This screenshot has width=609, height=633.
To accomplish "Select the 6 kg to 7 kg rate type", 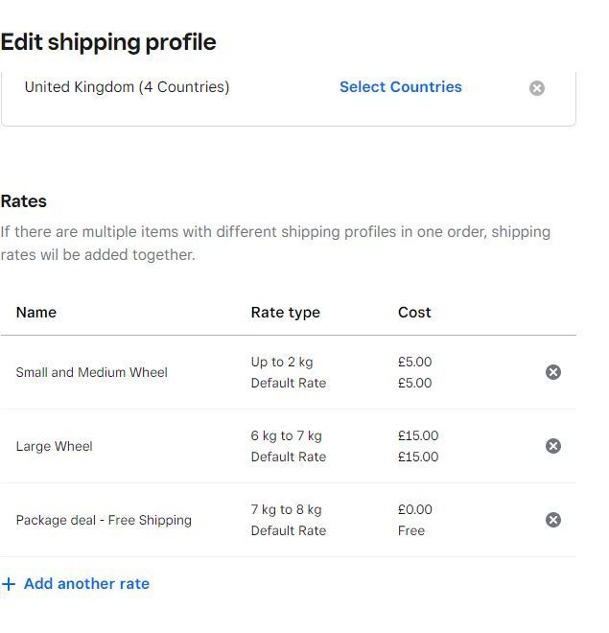I will click(286, 435).
